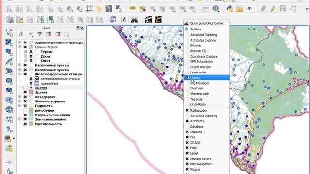The width and height of the screenshot is (310, 174).
Task: Expand the Спорт layer node
Action: 25,60
